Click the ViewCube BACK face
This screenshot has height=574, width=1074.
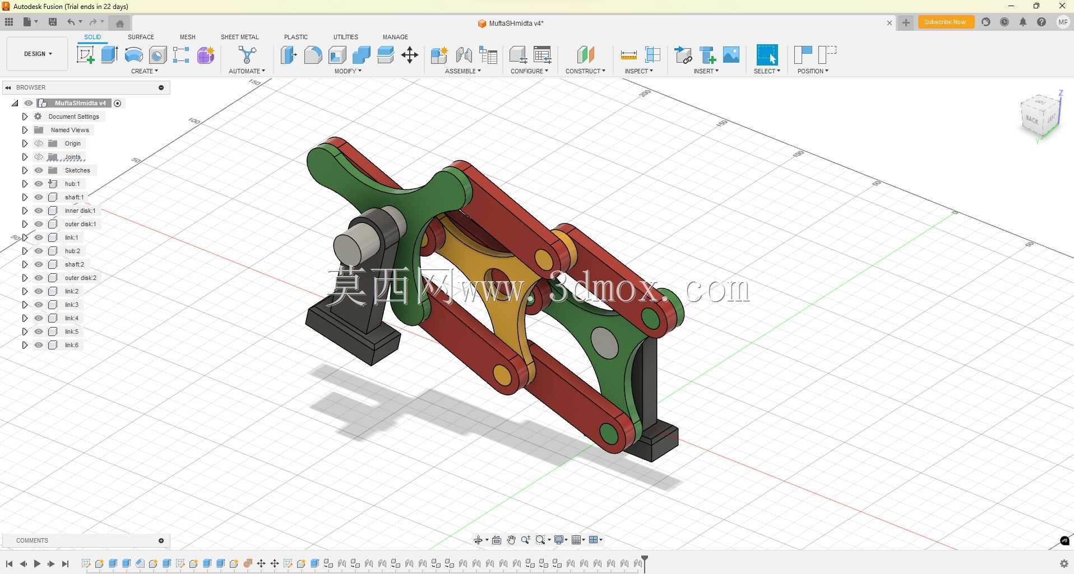coord(1032,119)
